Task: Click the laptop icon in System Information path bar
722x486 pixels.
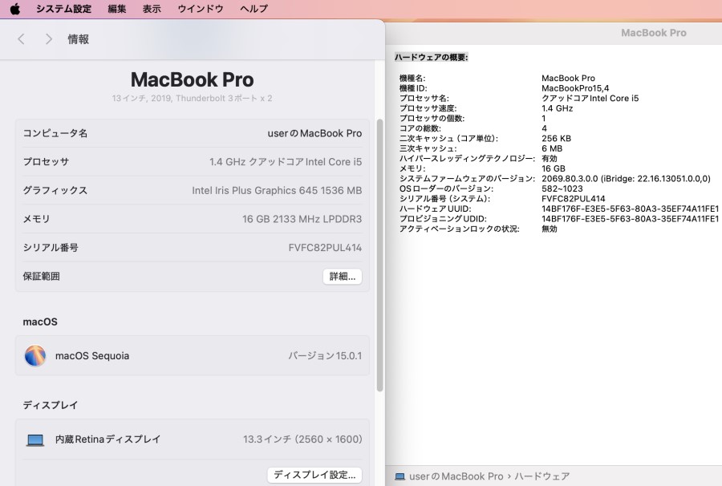Action: pos(400,476)
